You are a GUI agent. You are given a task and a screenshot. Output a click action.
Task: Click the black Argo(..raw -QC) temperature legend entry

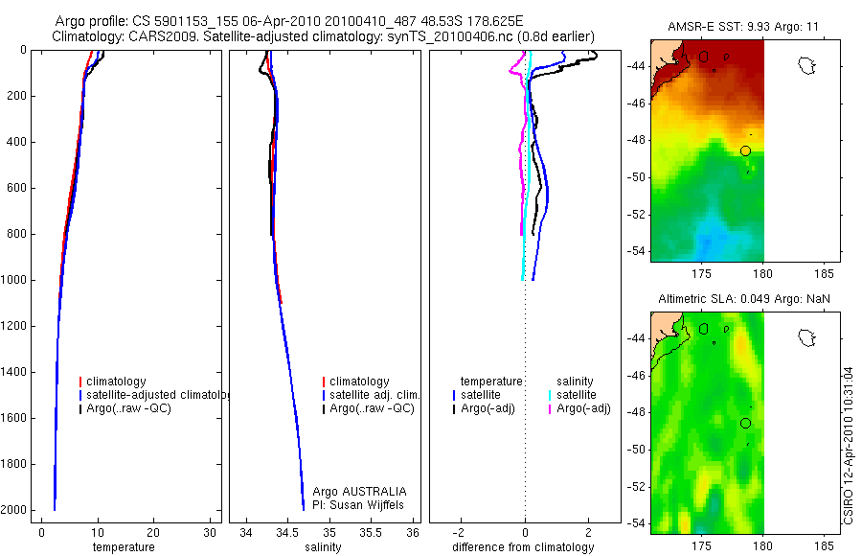pyautogui.click(x=125, y=409)
